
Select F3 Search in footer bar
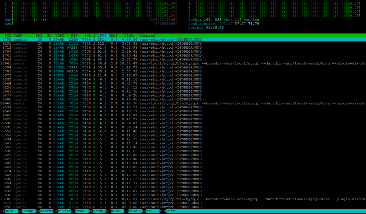coord(44,211)
